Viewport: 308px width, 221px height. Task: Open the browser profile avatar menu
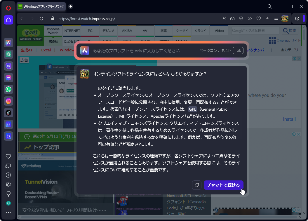(x=285, y=18)
